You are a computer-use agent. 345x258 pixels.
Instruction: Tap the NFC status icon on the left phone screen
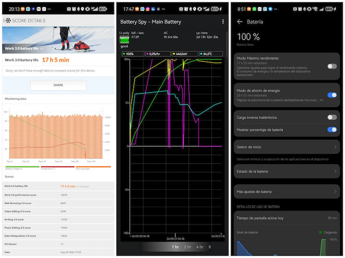[69, 9]
